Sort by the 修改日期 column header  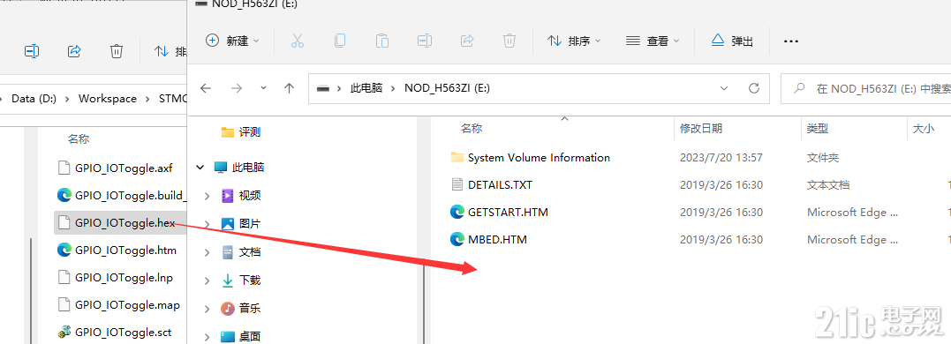tap(700, 129)
